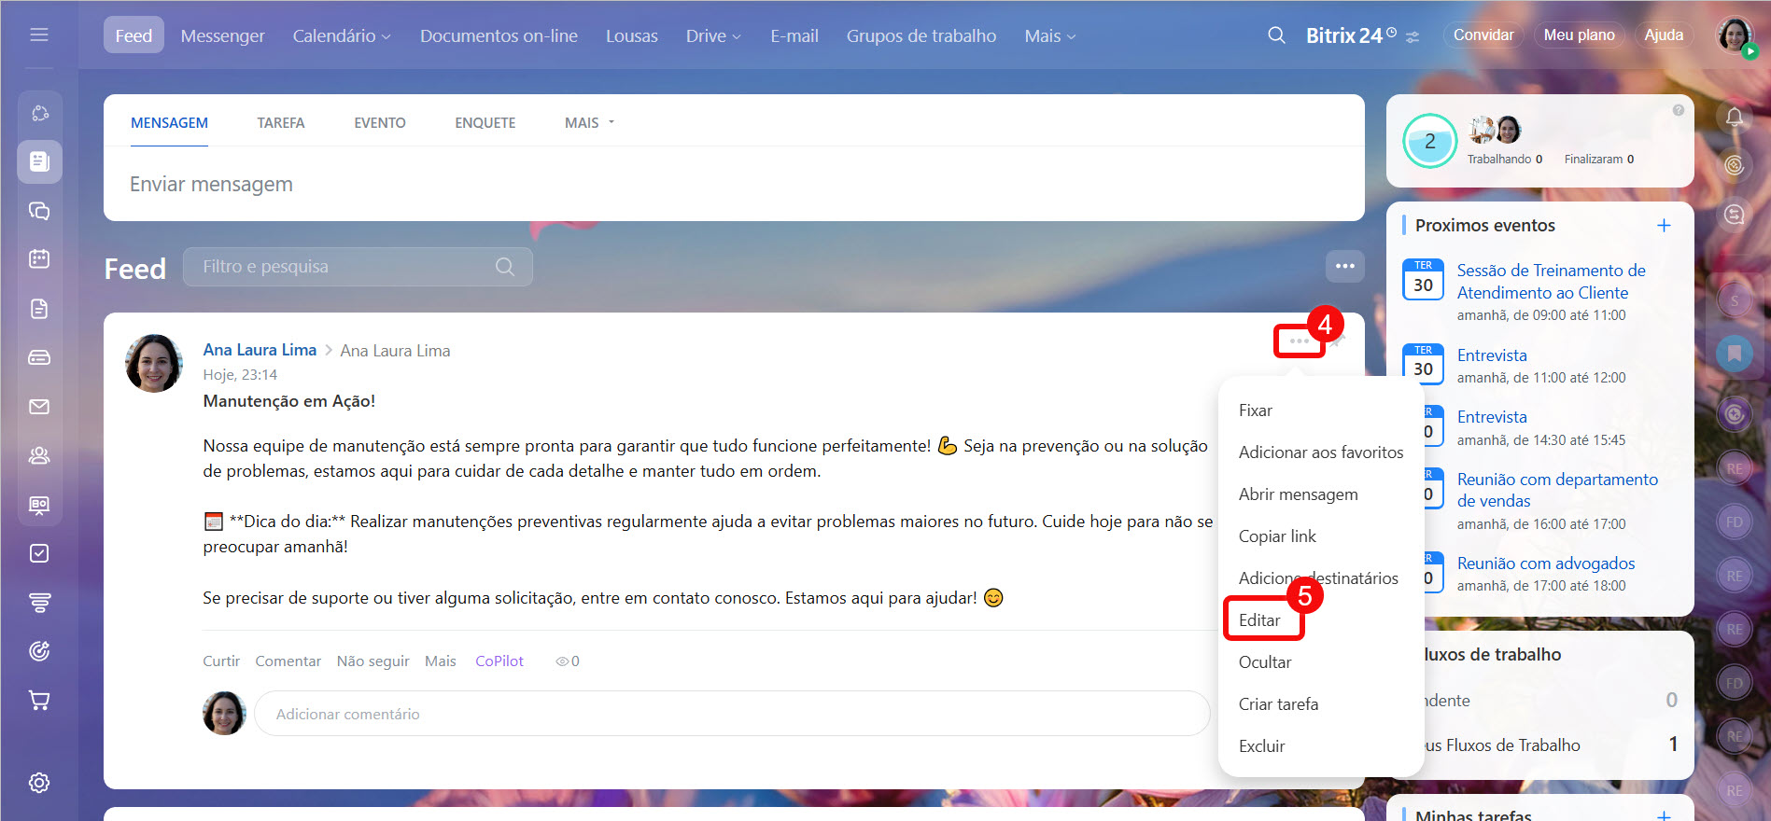Open the notifications bell icon

point(1734,118)
